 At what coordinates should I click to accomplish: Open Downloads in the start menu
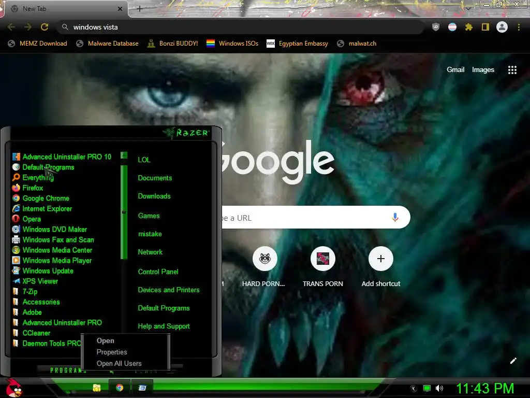pos(154,196)
